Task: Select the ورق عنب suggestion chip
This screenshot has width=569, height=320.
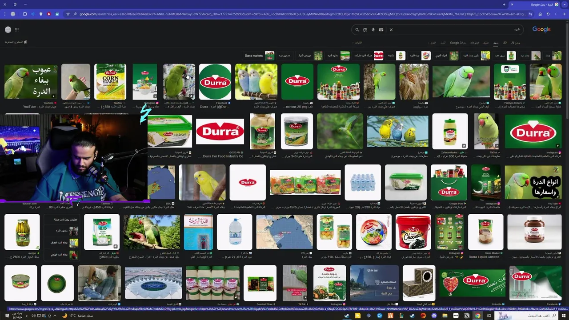Action: pos(505,56)
